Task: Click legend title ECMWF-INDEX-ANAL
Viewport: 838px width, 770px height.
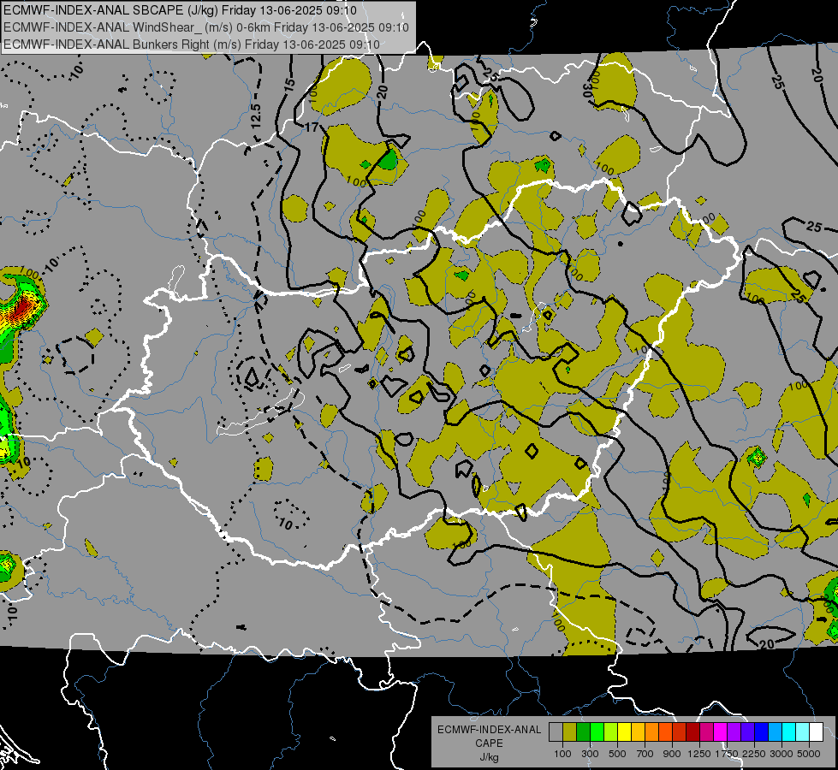Action: (x=489, y=730)
